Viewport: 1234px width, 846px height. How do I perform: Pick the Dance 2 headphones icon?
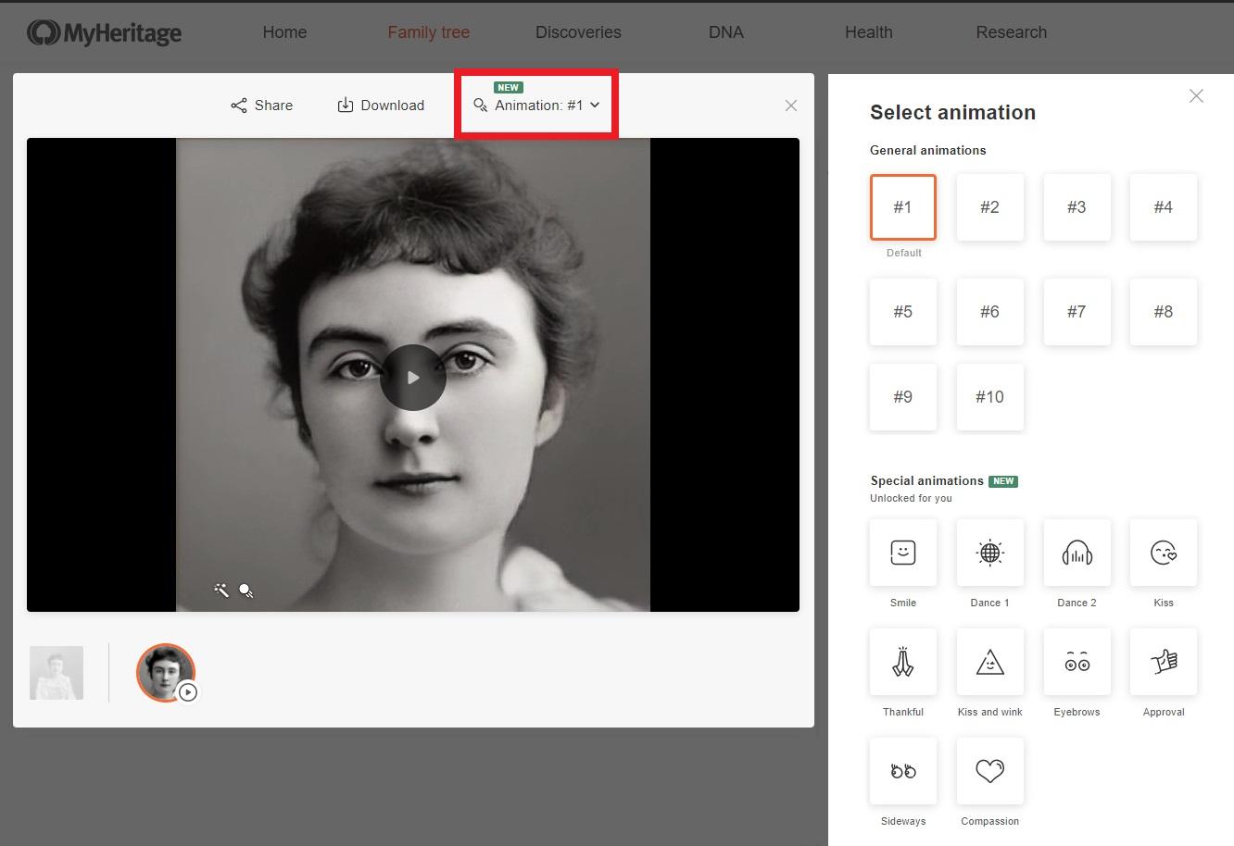1077,553
